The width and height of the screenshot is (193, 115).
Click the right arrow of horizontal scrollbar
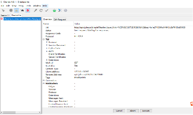40,112
